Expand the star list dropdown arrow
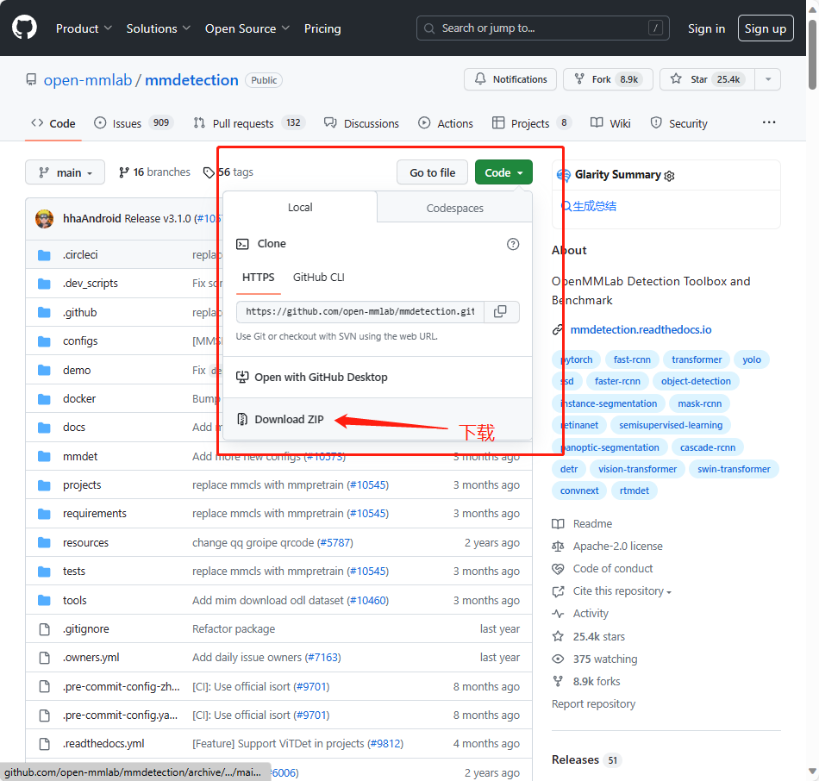819x781 pixels. 767,79
